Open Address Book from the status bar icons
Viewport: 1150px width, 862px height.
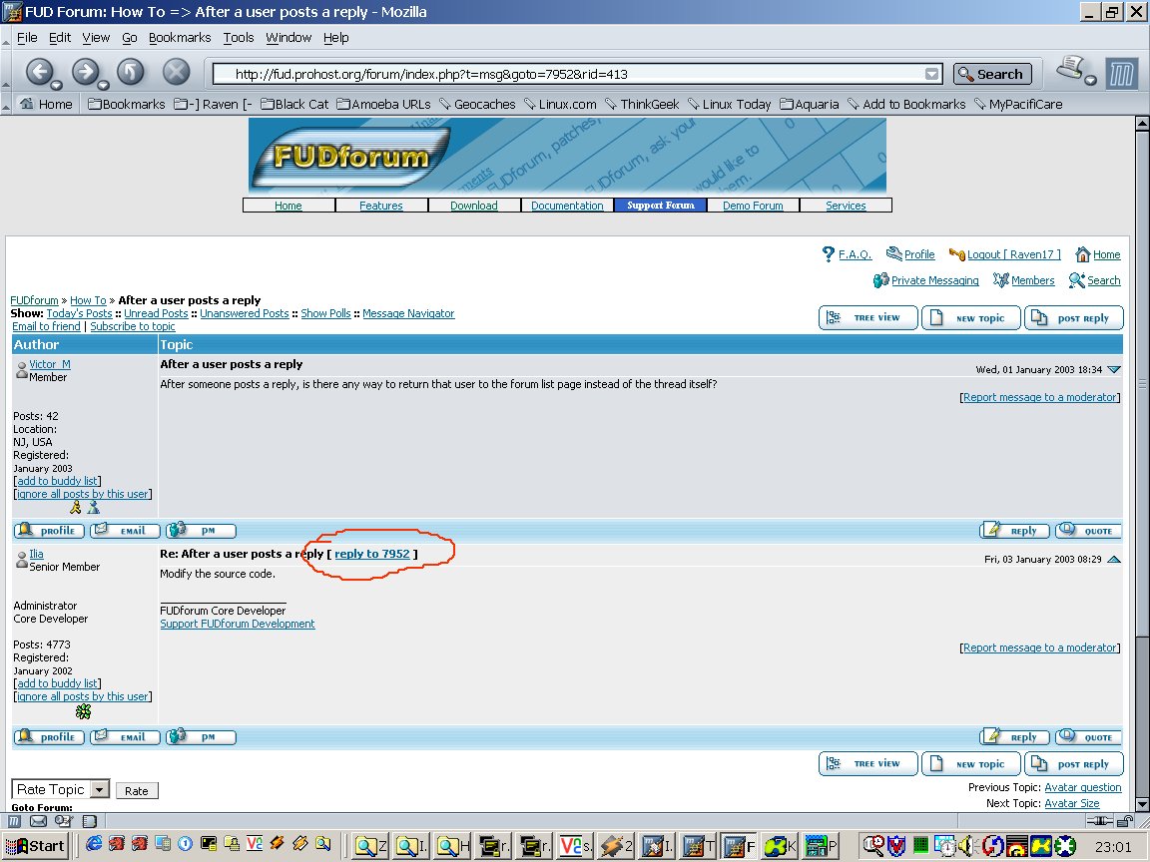[x=90, y=821]
